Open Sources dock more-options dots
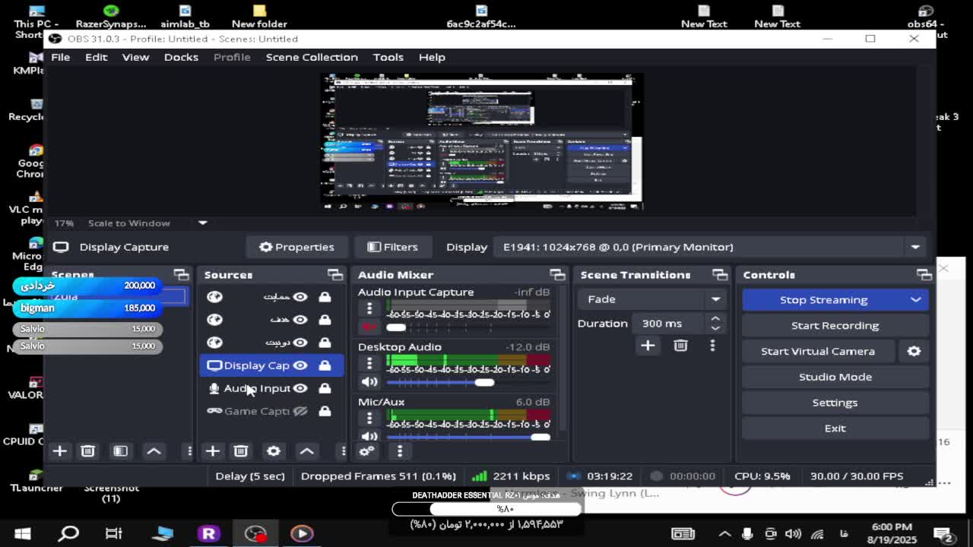Screen dimensions: 973x547 coord(343,451)
